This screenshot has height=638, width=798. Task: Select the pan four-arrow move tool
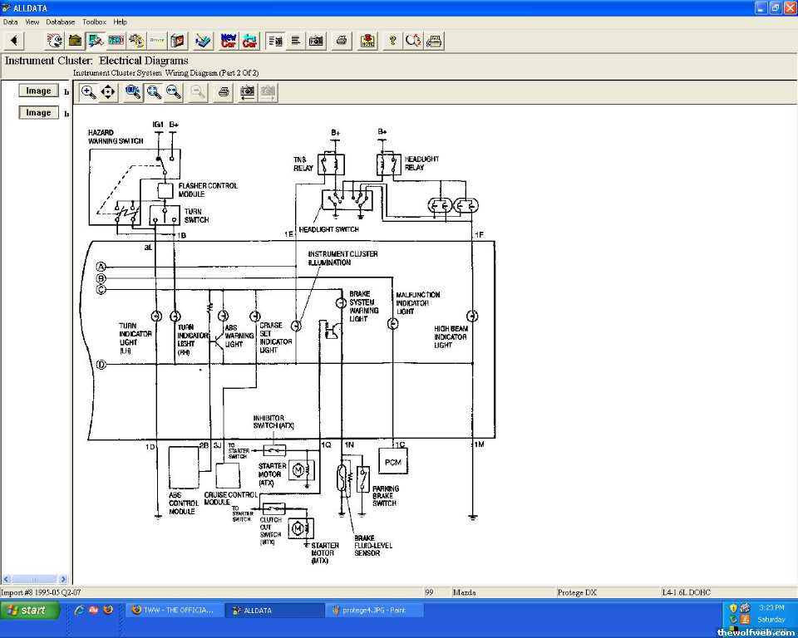tap(108, 92)
